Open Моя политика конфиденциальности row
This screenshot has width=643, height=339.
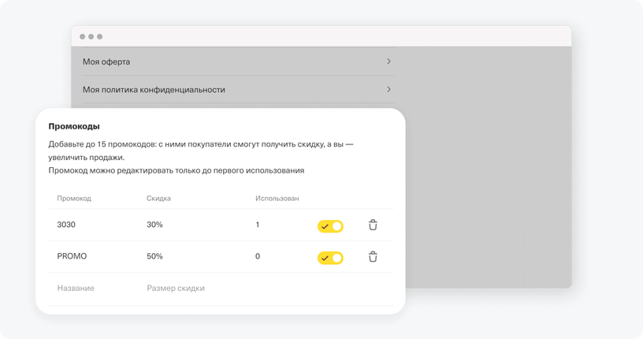[238, 89]
